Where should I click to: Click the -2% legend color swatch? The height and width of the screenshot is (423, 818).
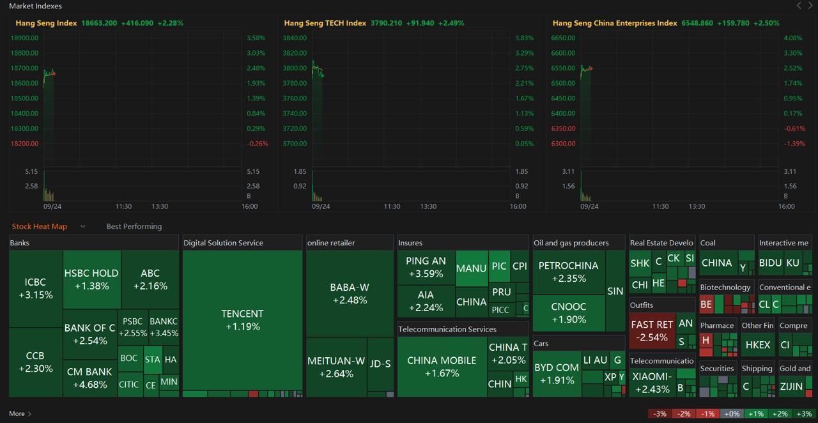click(x=684, y=413)
